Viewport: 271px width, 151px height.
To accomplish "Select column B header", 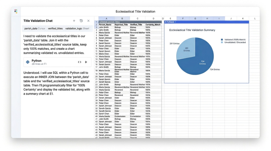I will tap(122, 19).
